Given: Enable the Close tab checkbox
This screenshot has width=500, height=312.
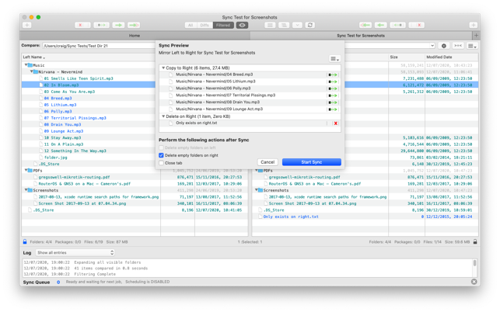Looking at the screenshot, I should (161, 163).
